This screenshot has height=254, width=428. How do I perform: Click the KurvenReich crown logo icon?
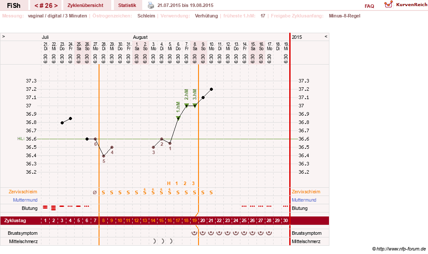tap(388, 4)
